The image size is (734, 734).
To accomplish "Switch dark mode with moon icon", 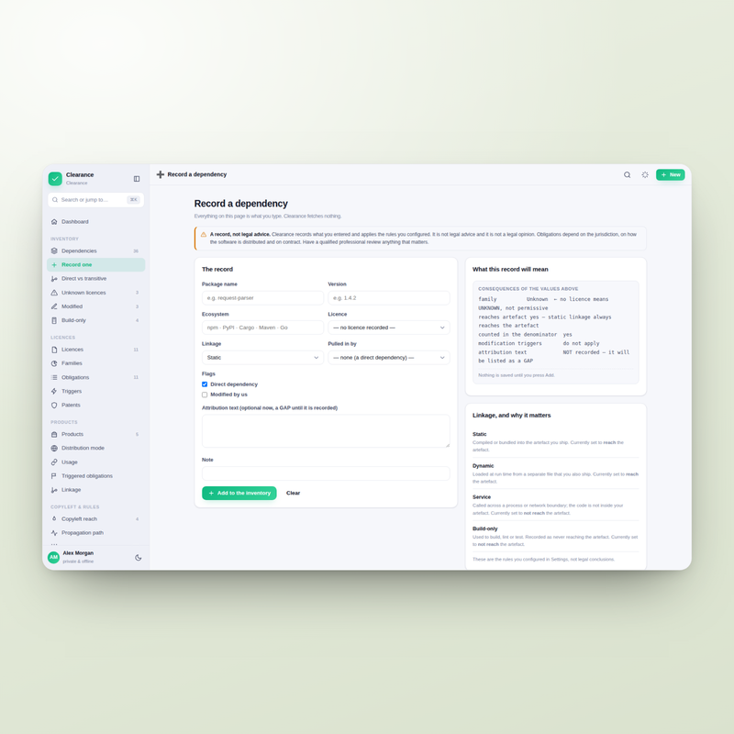I will coord(139,558).
